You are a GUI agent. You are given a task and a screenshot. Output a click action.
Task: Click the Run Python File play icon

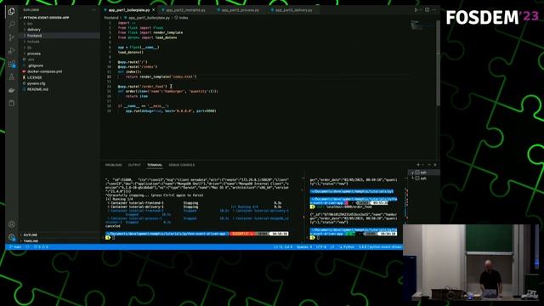416,10
